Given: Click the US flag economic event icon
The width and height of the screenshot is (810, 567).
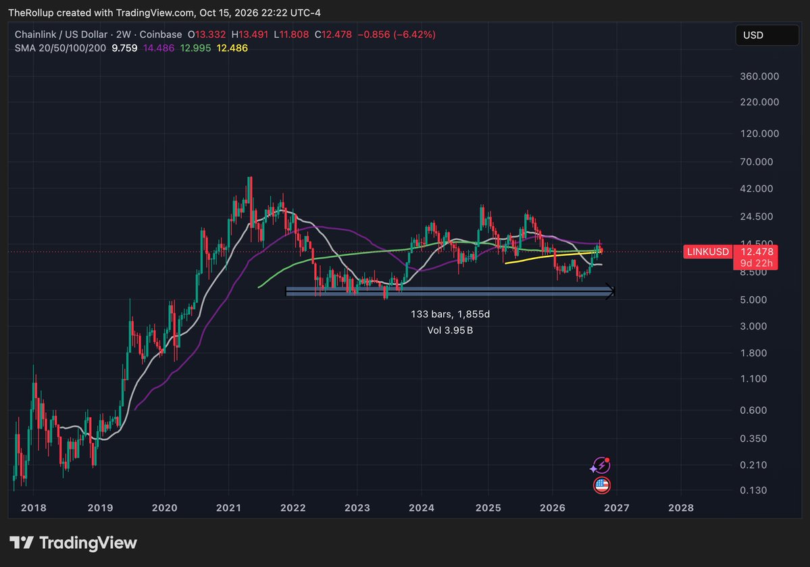Looking at the screenshot, I should (602, 485).
